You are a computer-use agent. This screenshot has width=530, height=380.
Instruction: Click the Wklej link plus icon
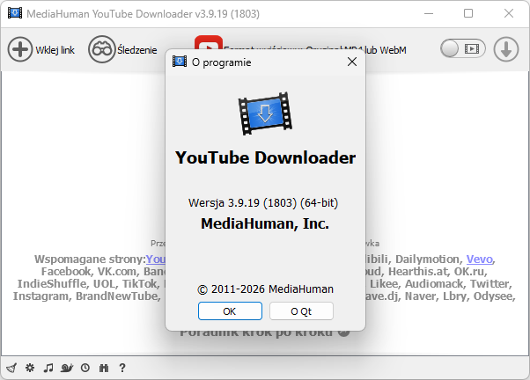click(20, 49)
